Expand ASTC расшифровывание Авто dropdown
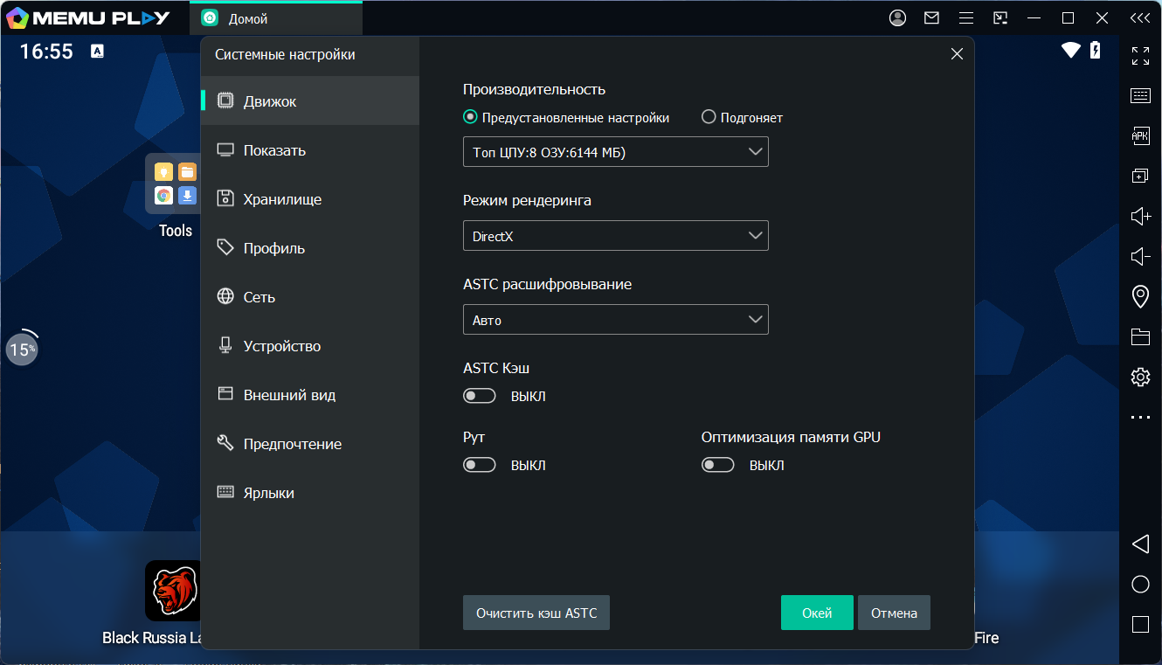Image resolution: width=1162 pixels, height=665 pixels. tap(615, 320)
